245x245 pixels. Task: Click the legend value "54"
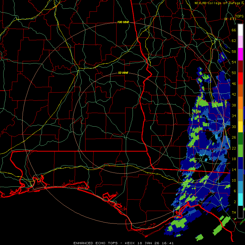pos(234,62)
